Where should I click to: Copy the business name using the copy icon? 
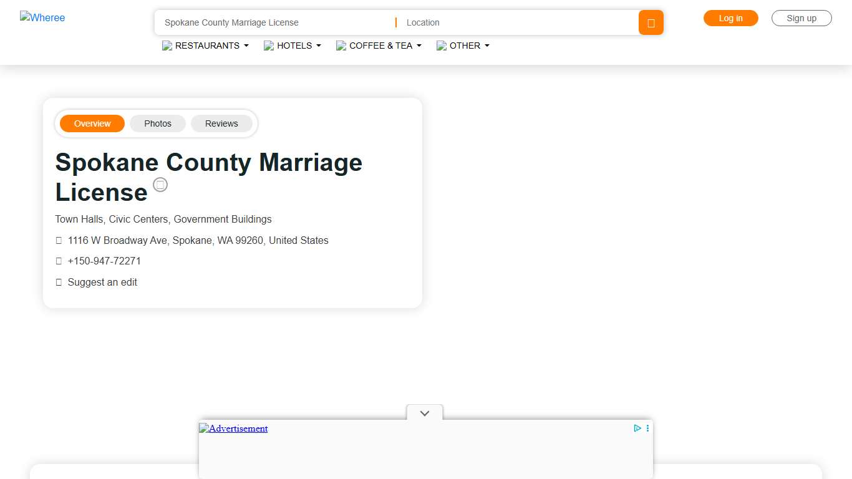point(160,184)
